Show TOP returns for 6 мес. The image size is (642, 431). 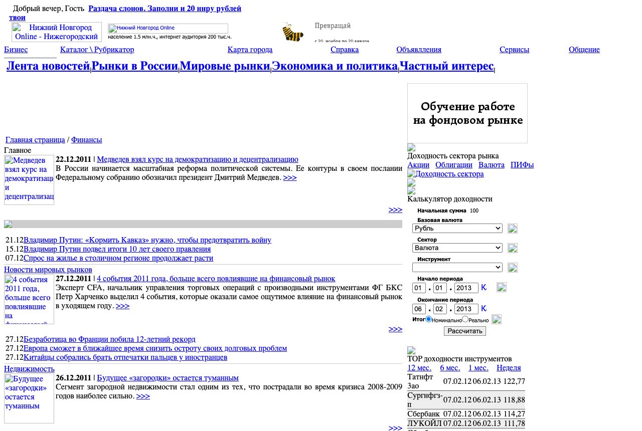pyautogui.click(x=450, y=368)
